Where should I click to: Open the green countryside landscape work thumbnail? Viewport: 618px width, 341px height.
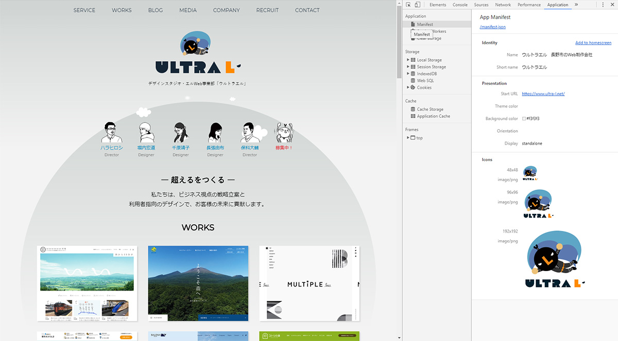coord(87,283)
